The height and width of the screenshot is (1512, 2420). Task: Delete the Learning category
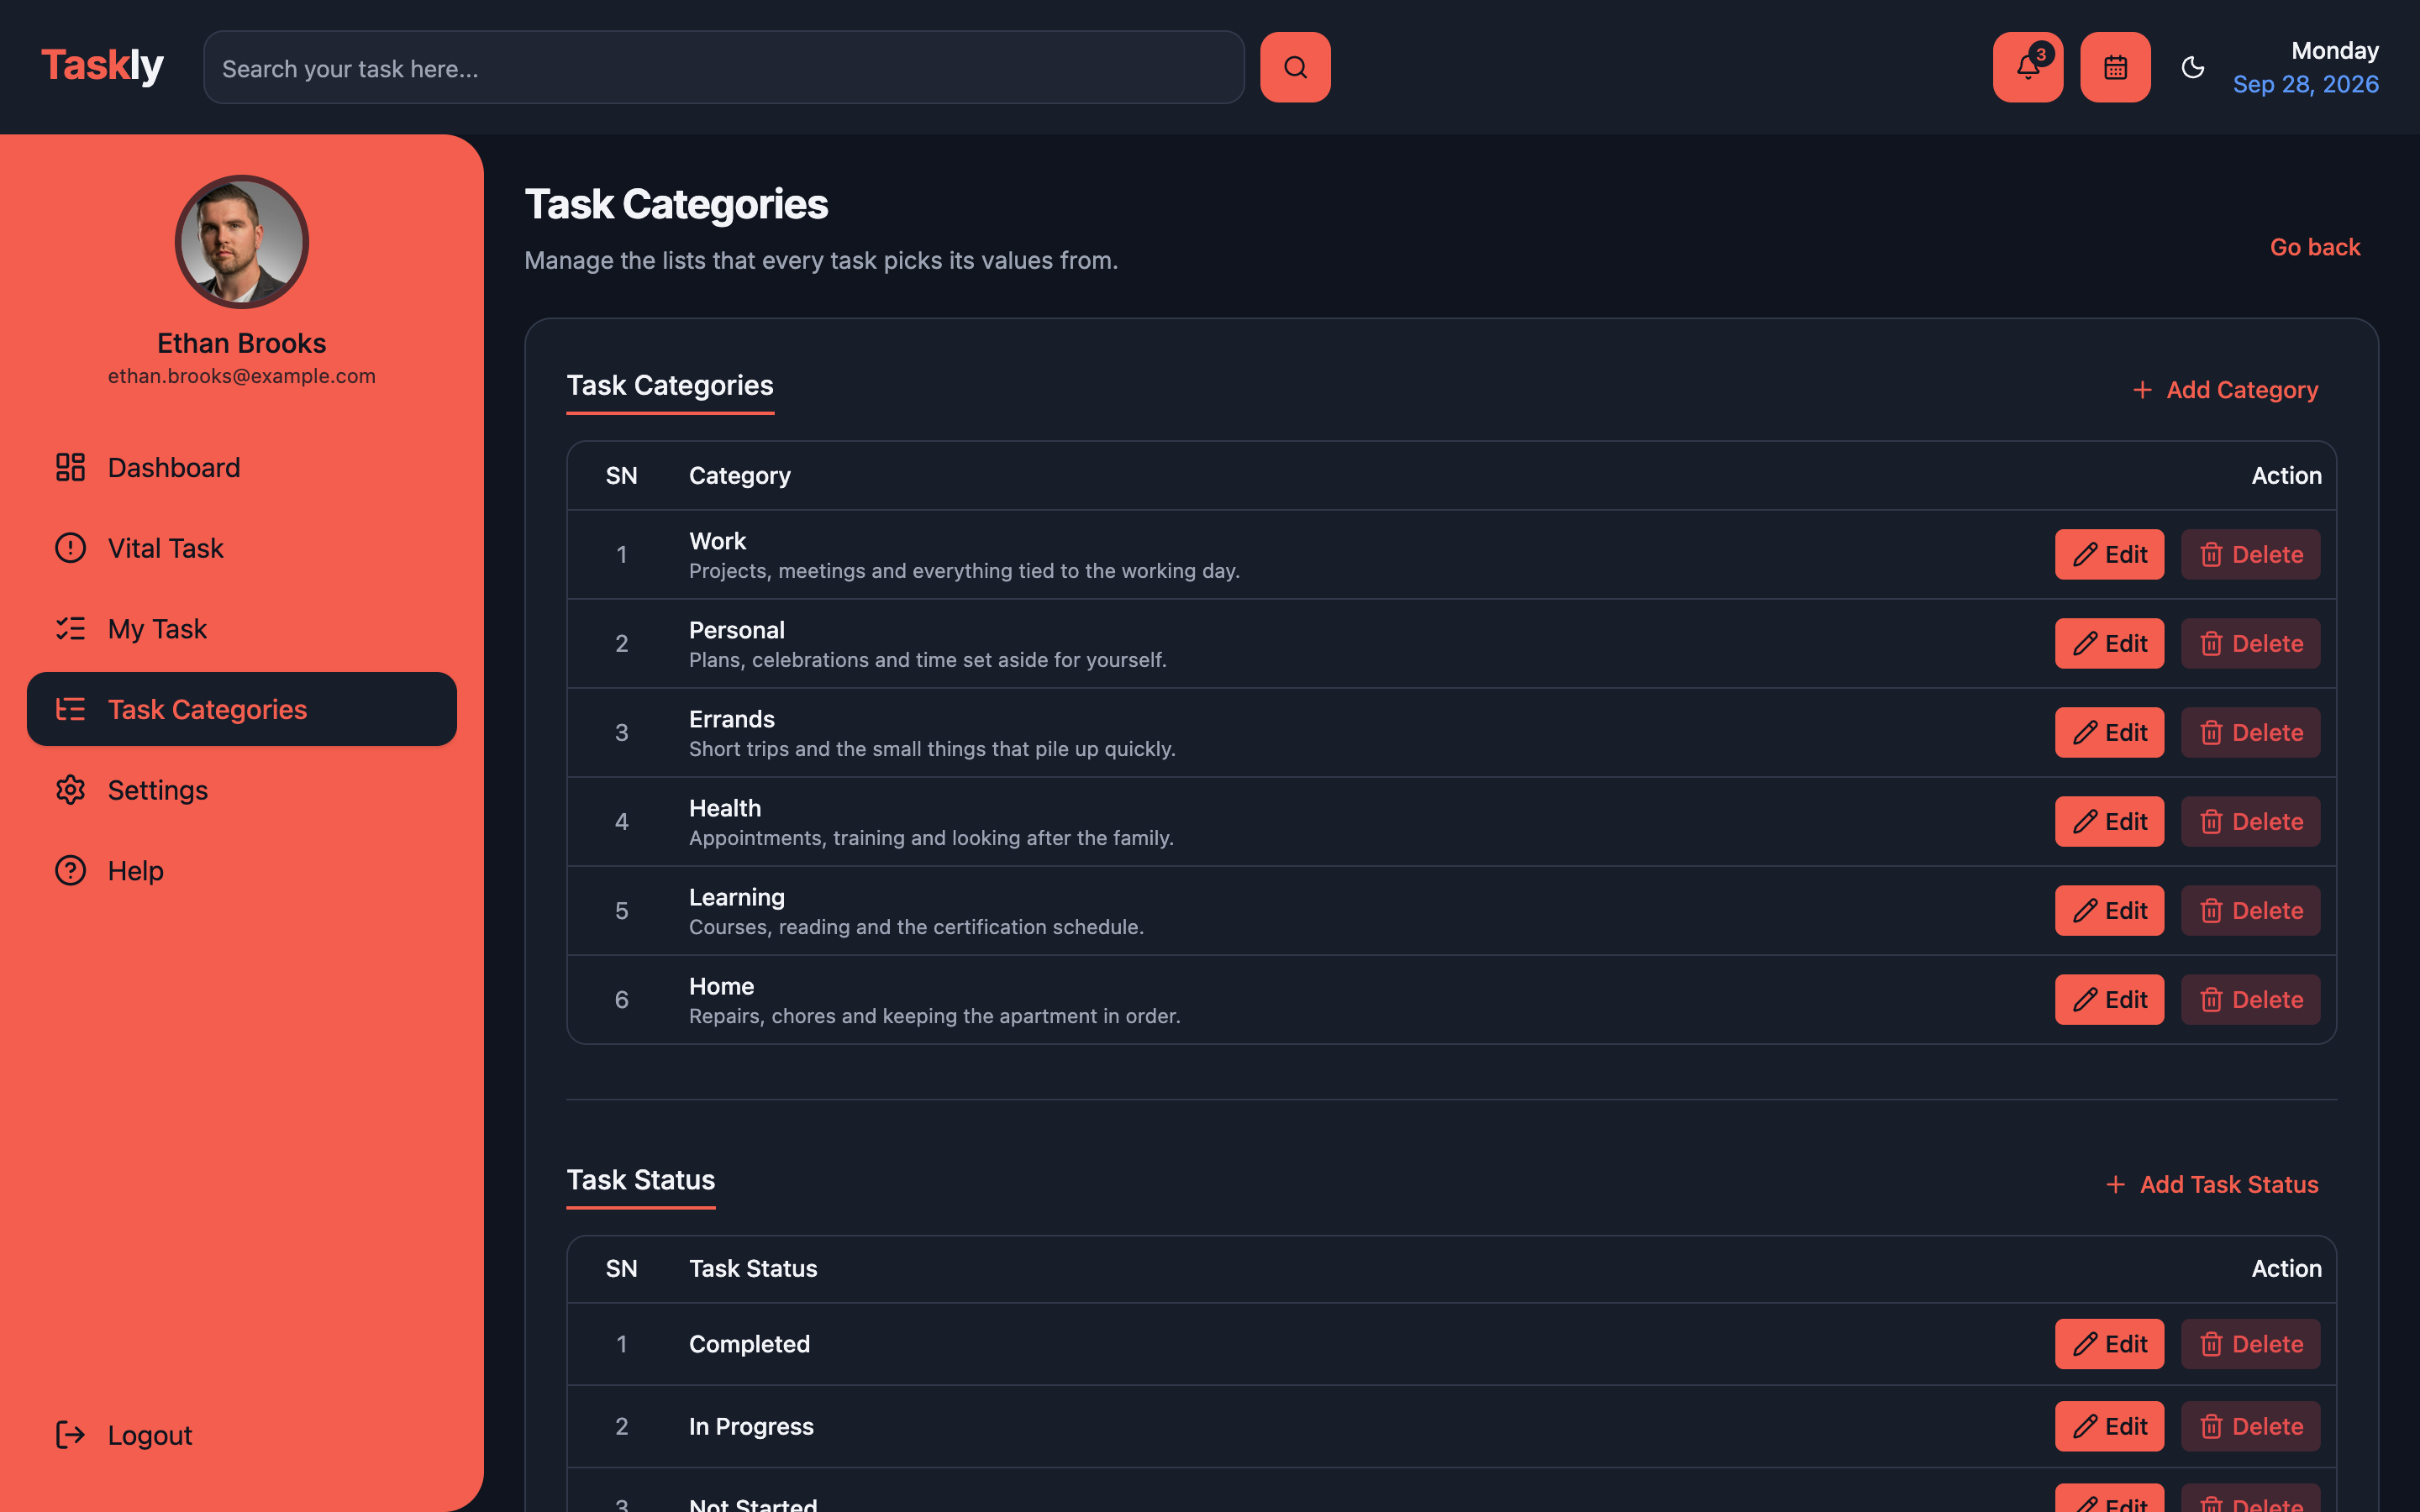[x=2250, y=910]
